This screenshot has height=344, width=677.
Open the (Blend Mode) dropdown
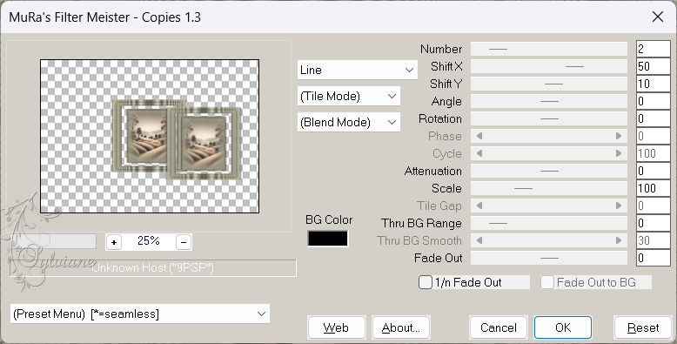pos(349,122)
